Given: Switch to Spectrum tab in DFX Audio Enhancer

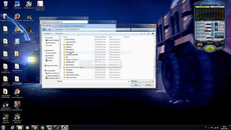Looking at the screenshot, I should coord(202,7).
